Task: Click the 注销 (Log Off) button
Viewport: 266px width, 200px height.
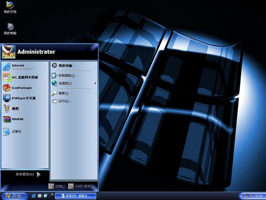Action: [57, 186]
